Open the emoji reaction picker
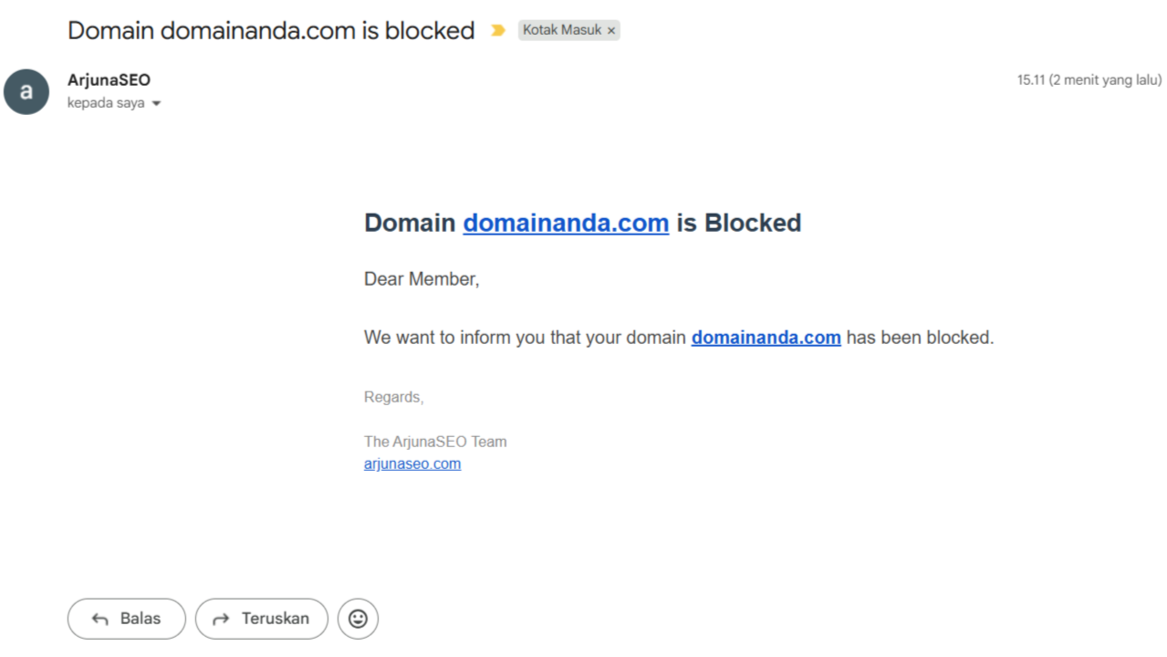Viewport: 1167px width, 657px height. pyautogui.click(x=358, y=619)
